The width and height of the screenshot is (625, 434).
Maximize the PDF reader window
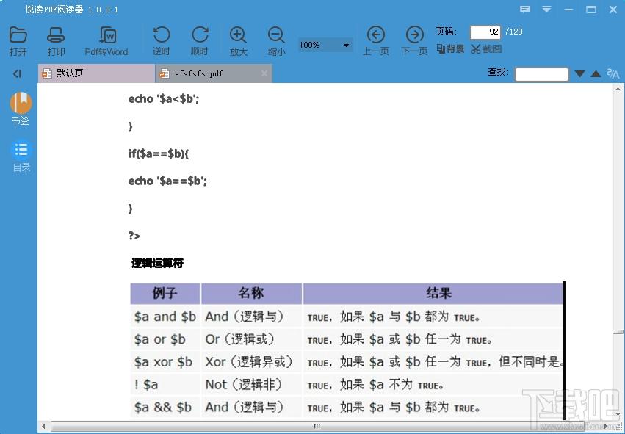(x=590, y=10)
